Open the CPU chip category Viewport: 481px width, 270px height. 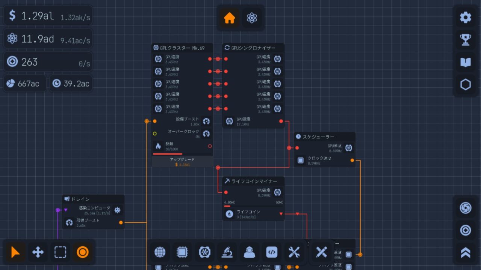pos(182,252)
